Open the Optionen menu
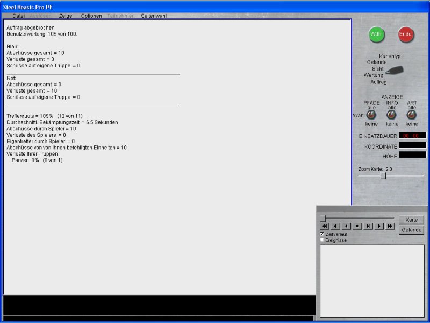The width and height of the screenshot is (430, 323). pos(91,16)
